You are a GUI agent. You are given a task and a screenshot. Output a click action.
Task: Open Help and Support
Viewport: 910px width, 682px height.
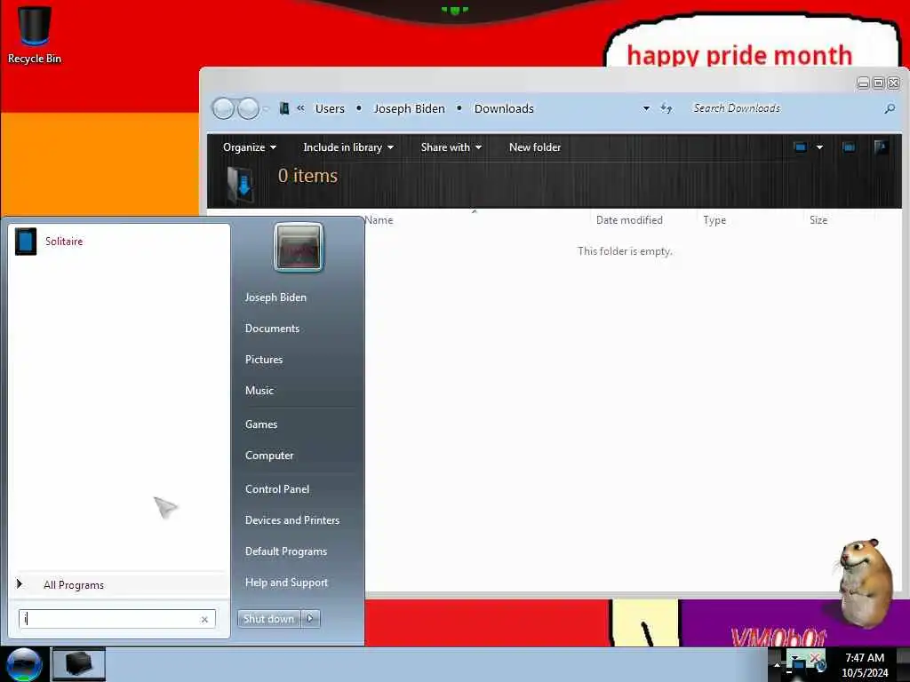pyautogui.click(x=287, y=583)
